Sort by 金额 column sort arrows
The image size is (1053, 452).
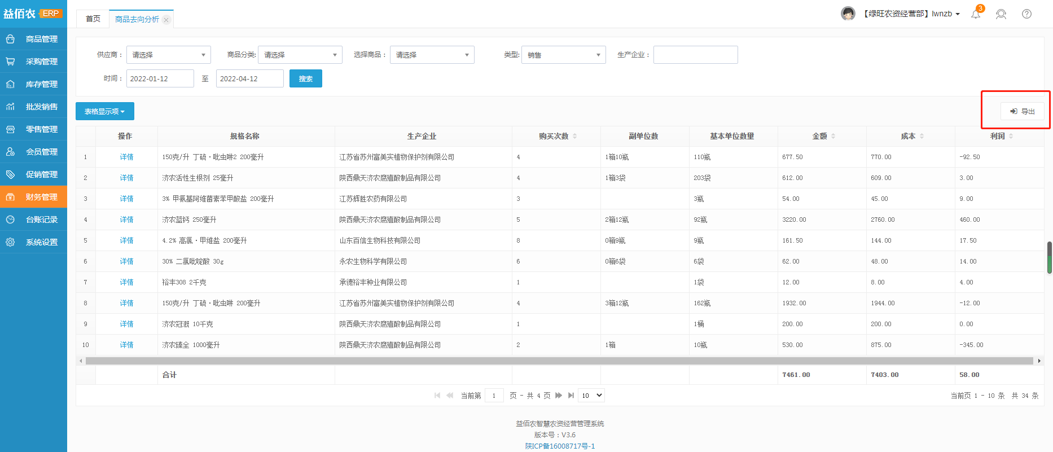click(833, 136)
